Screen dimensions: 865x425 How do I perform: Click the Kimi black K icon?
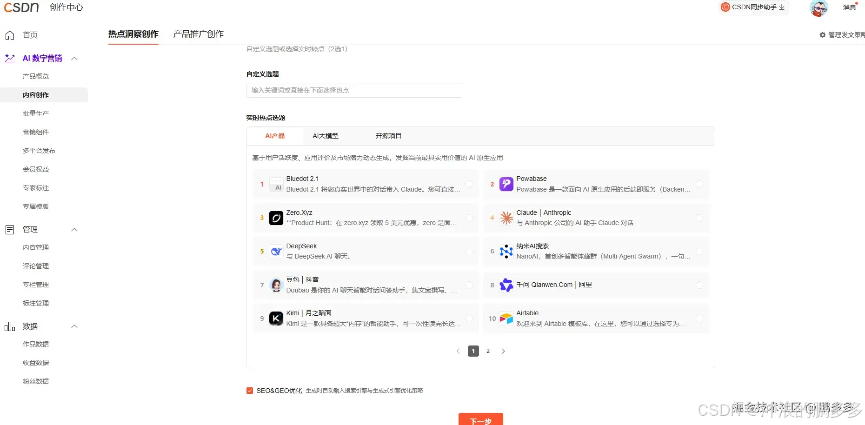[x=276, y=319]
